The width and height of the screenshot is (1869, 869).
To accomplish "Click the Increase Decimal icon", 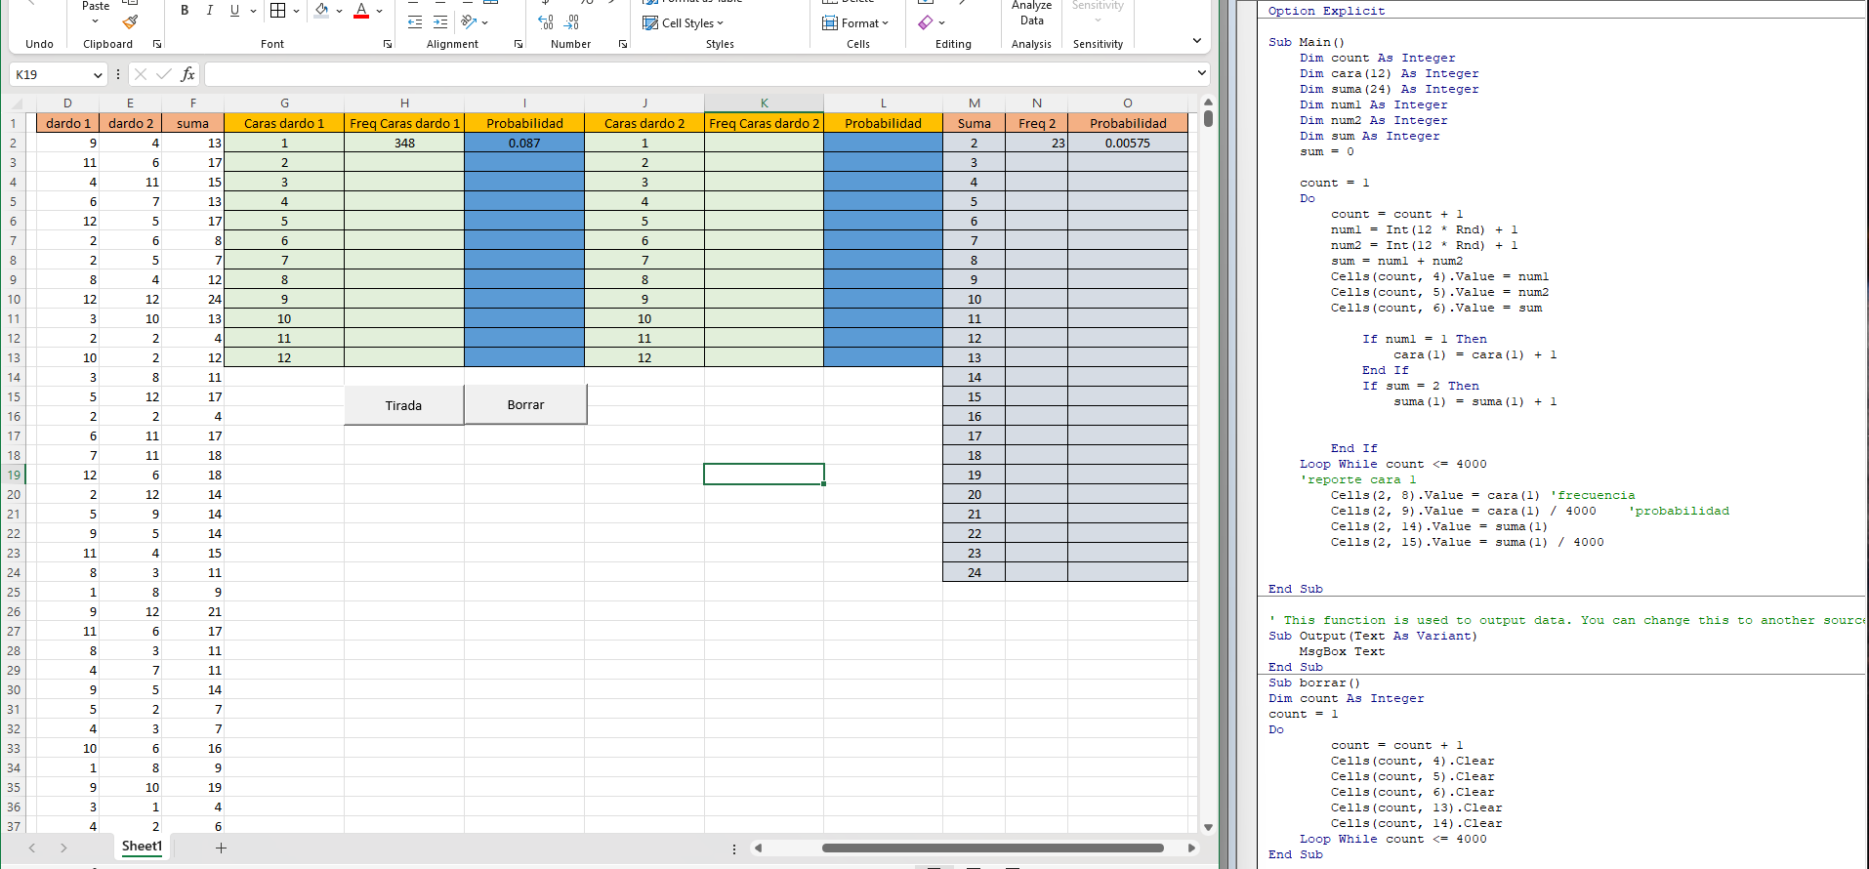I will (546, 22).
